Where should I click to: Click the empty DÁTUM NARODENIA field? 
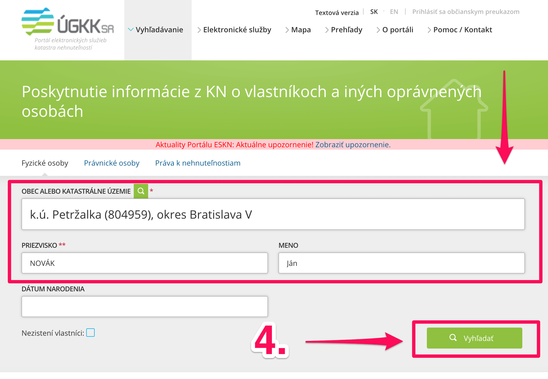pos(145,307)
